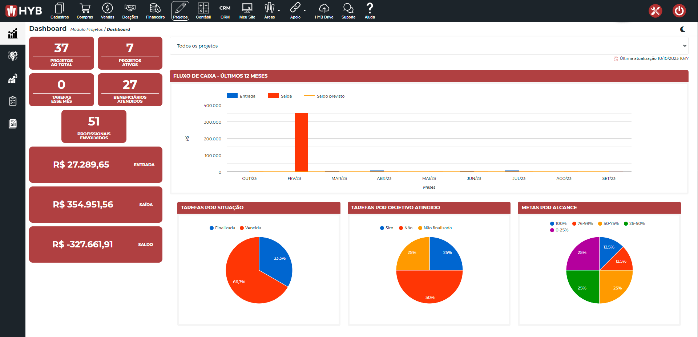The width and height of the screenshot is (698, 337).
Task: Click the Módulo Projetos breadcrumb link
Action: coord(86,29)
